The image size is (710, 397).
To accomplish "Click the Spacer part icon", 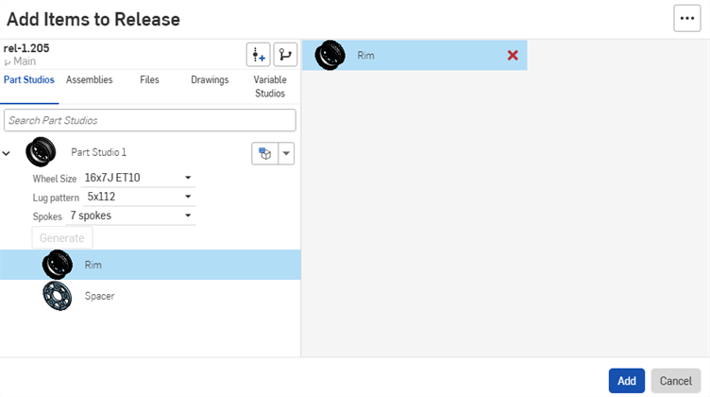I will tap(57, 296).
